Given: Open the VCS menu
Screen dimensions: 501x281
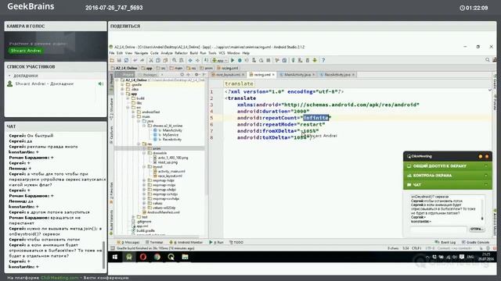Looking at the screenshot, I should 222,53.
